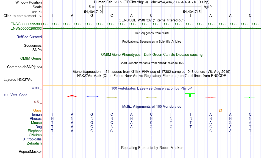This screenshot has width=261, height=158.
Task: Click the OMIM Gene Phenotypes title
Action: point(152,55)
